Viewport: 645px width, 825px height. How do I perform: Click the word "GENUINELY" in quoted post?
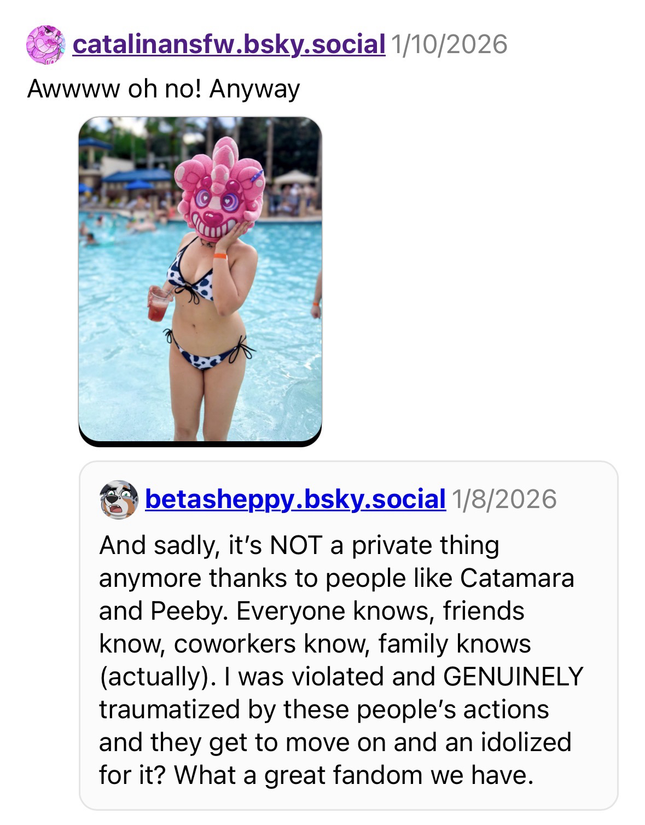514,676
